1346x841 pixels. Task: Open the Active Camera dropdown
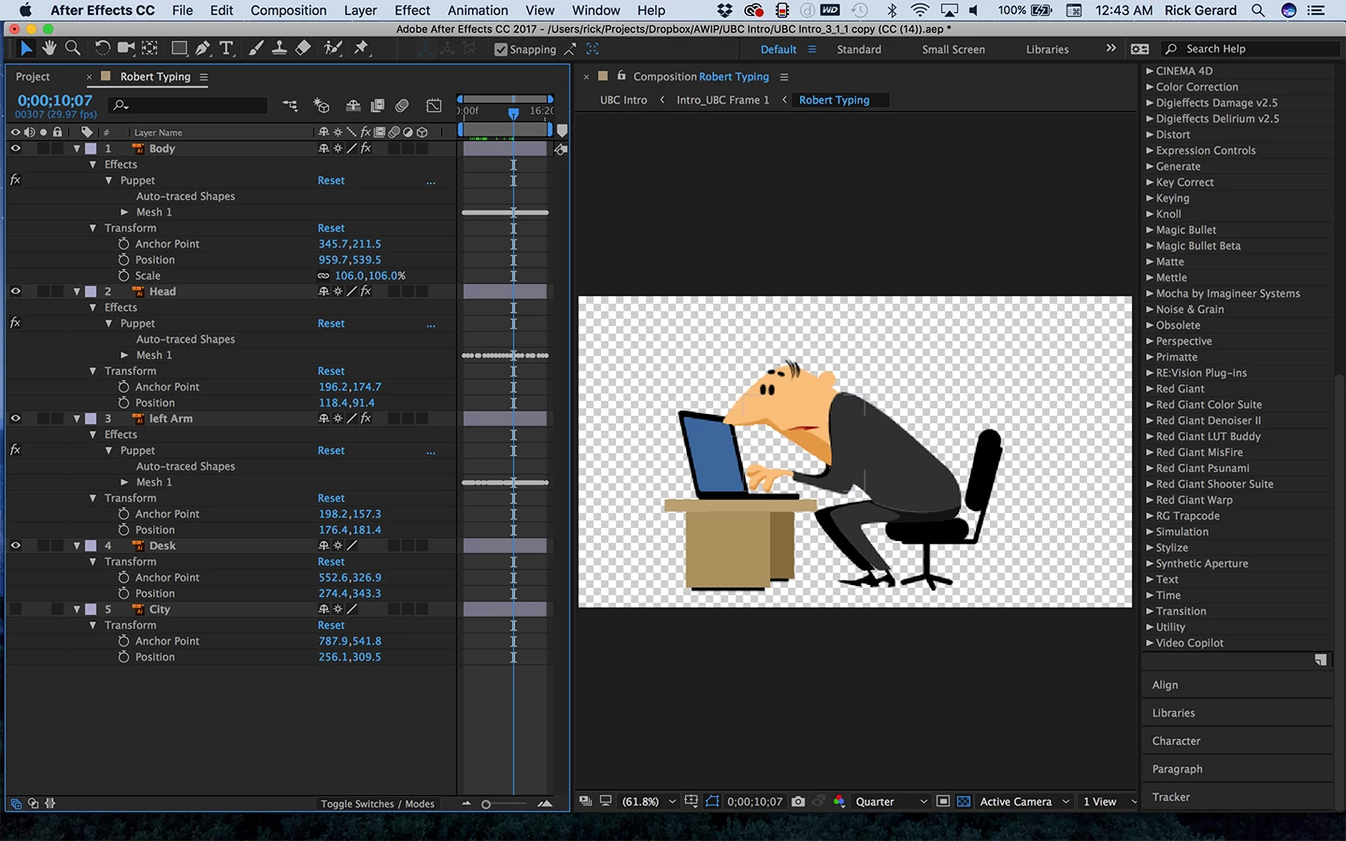(1024, 802)
